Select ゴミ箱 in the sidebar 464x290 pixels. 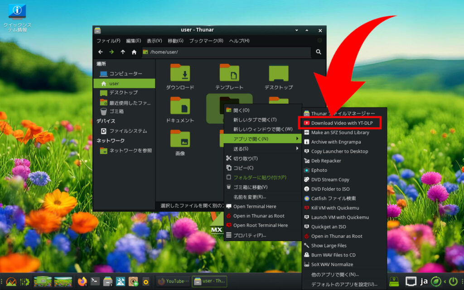point(124,111)
